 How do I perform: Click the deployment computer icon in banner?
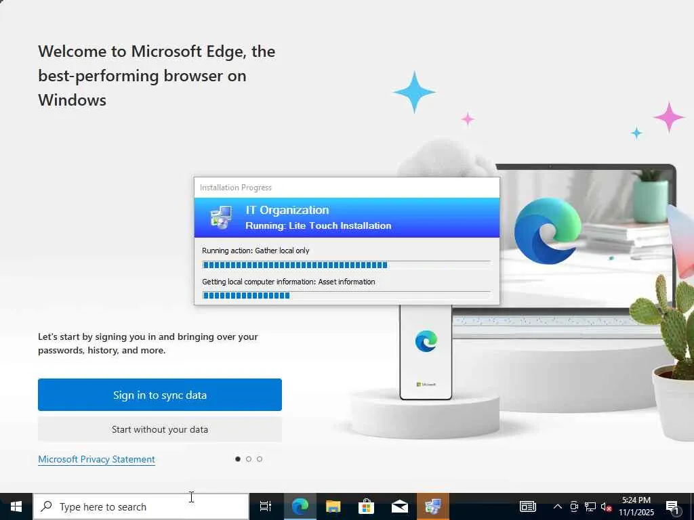click(x=221, y=217)
